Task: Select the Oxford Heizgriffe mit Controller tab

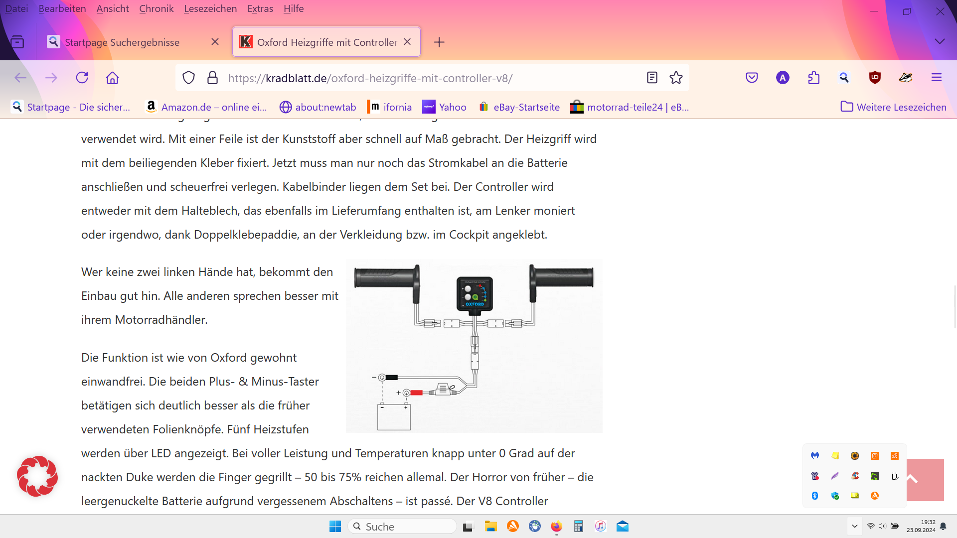Action: point(326,42)
